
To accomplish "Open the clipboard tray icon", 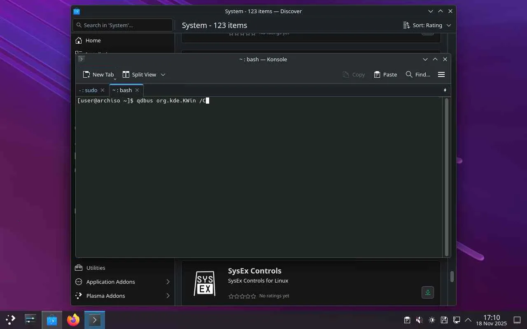I will pos(407,320).
